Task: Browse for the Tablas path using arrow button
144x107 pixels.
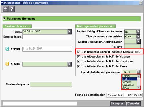Action: tap(70, 32)
